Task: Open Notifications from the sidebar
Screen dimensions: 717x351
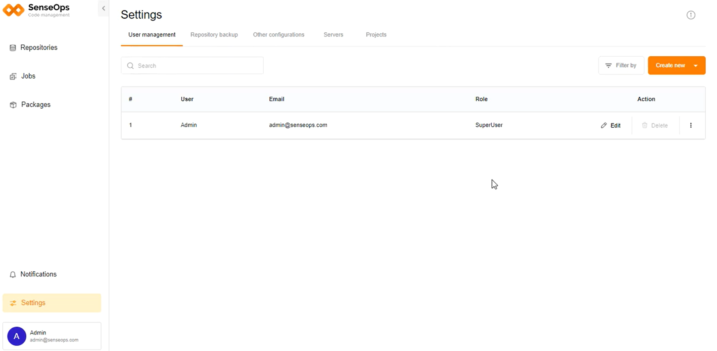Action: click(x=38, y=274)
